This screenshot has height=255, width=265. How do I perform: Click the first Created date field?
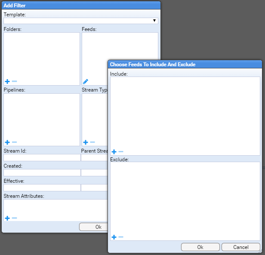tap(42, 172)
